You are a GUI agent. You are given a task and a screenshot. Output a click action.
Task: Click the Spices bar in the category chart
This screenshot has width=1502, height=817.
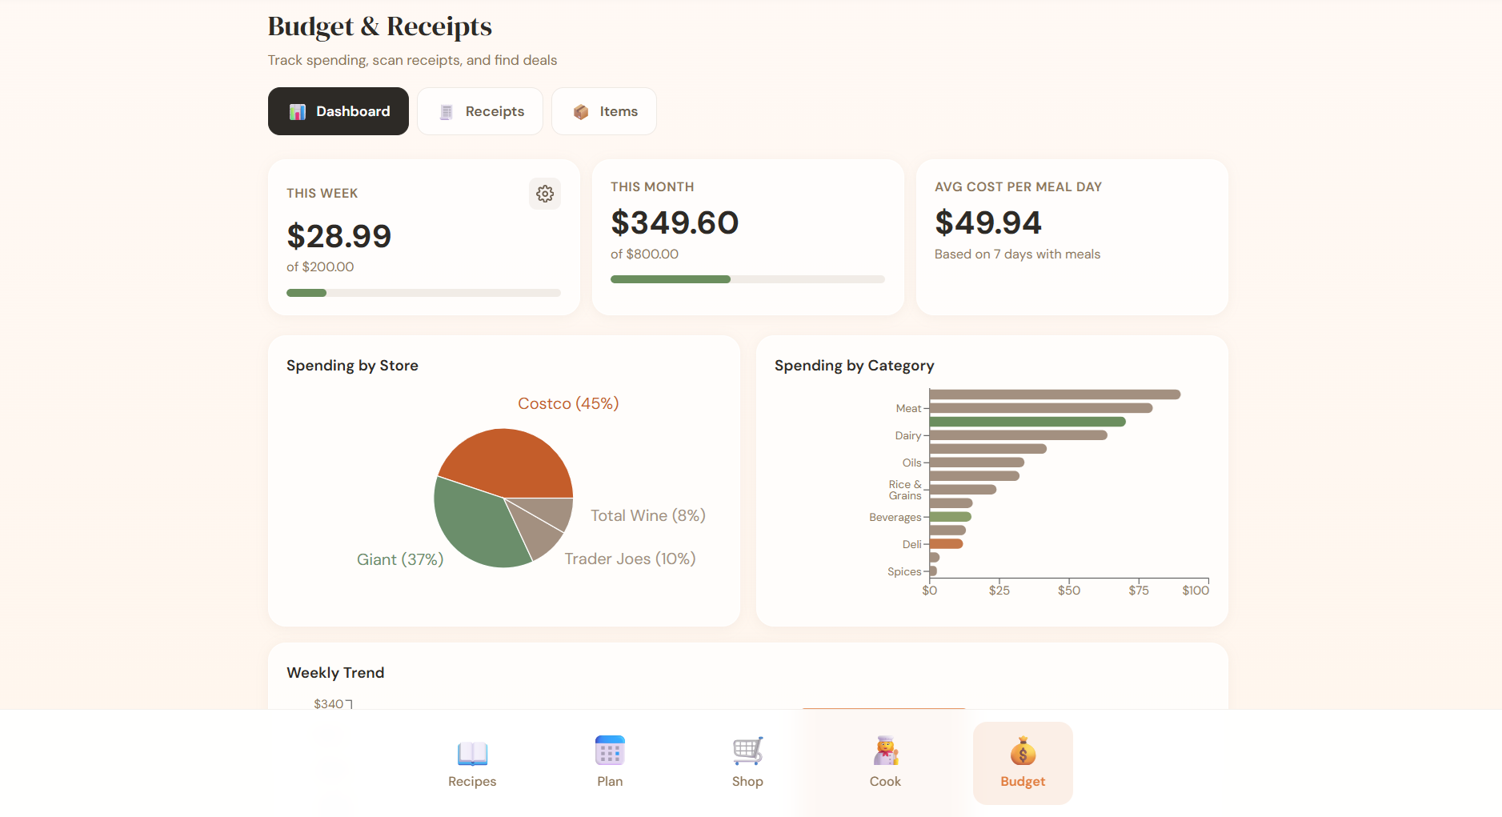click(934, 571)
